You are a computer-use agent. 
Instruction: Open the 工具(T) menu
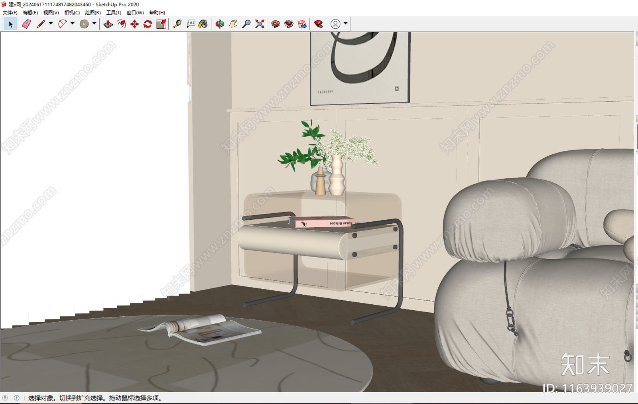[114, 13]
